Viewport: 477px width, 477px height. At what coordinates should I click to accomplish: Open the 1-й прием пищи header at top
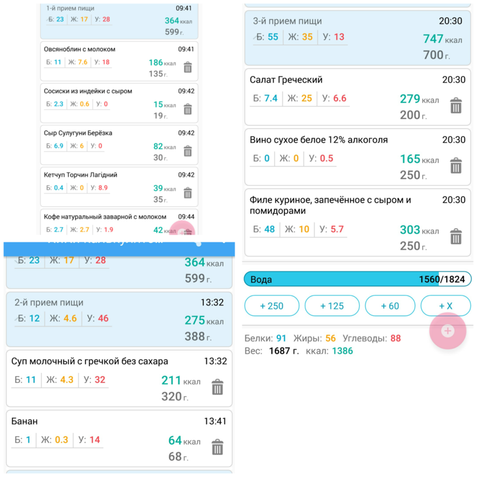click(x=119, y=19)
